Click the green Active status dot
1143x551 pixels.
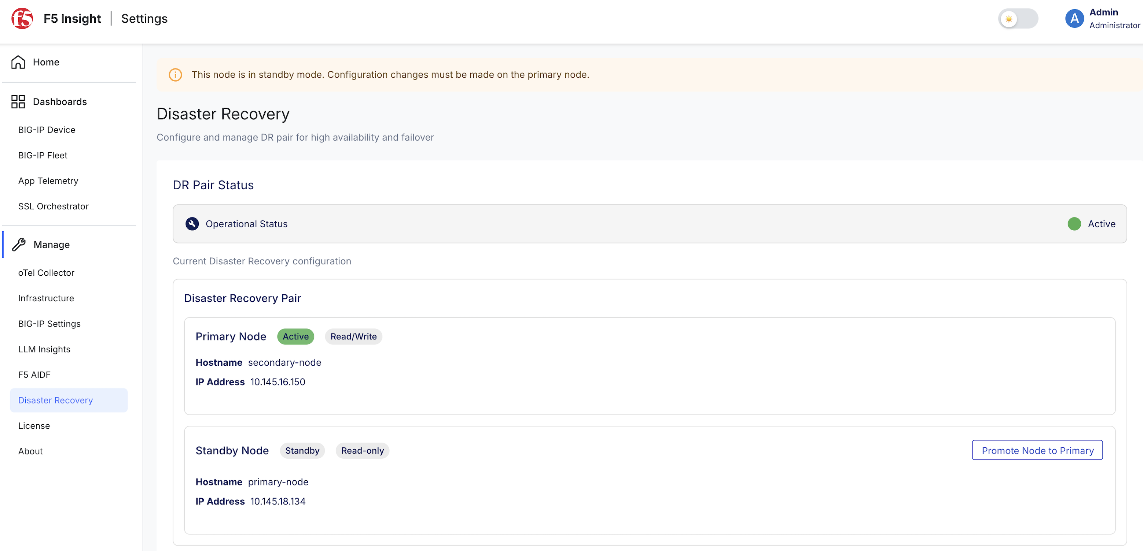point(1074,224)
